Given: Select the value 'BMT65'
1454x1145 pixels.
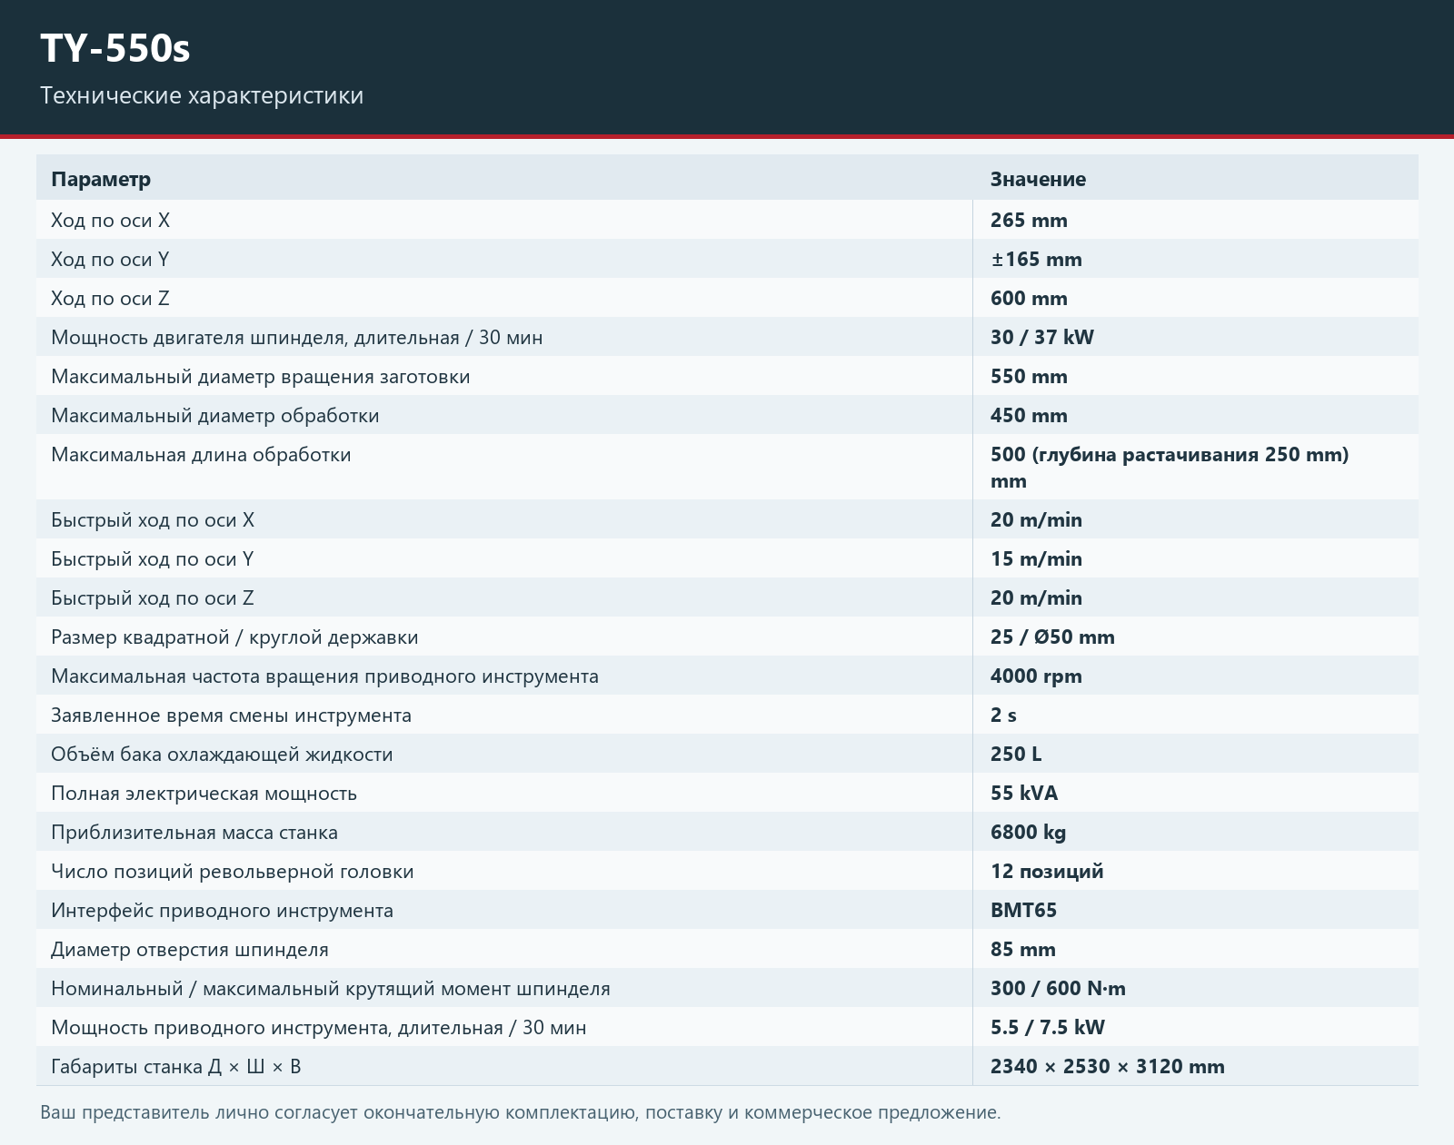Looking at the screenshot, I should [1023, 910].
